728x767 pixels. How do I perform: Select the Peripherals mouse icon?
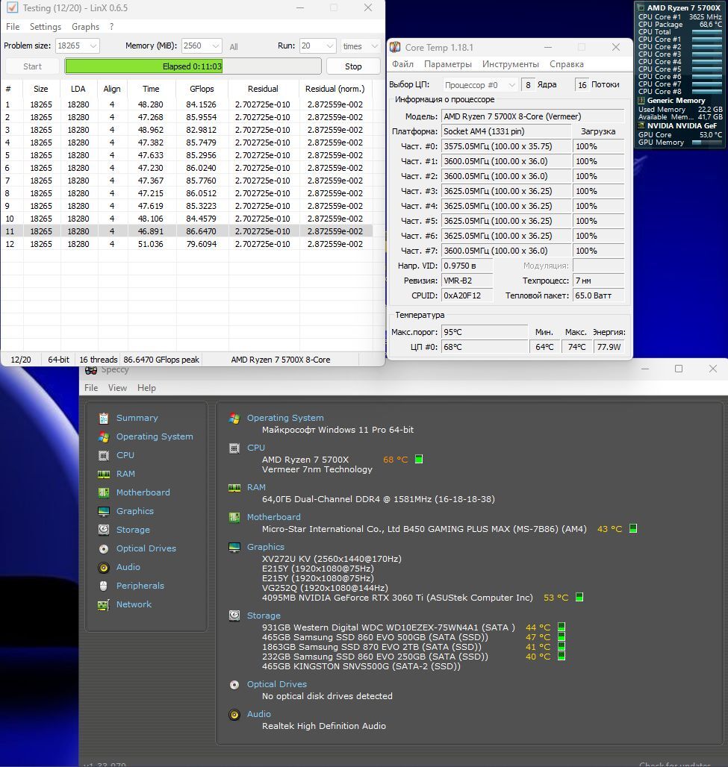pyautogui.click(x=103, y=586)
